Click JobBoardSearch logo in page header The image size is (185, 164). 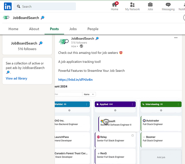click(6, 18)
